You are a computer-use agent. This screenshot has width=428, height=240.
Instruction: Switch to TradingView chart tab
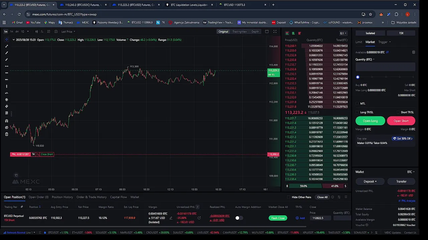[239, 32]
